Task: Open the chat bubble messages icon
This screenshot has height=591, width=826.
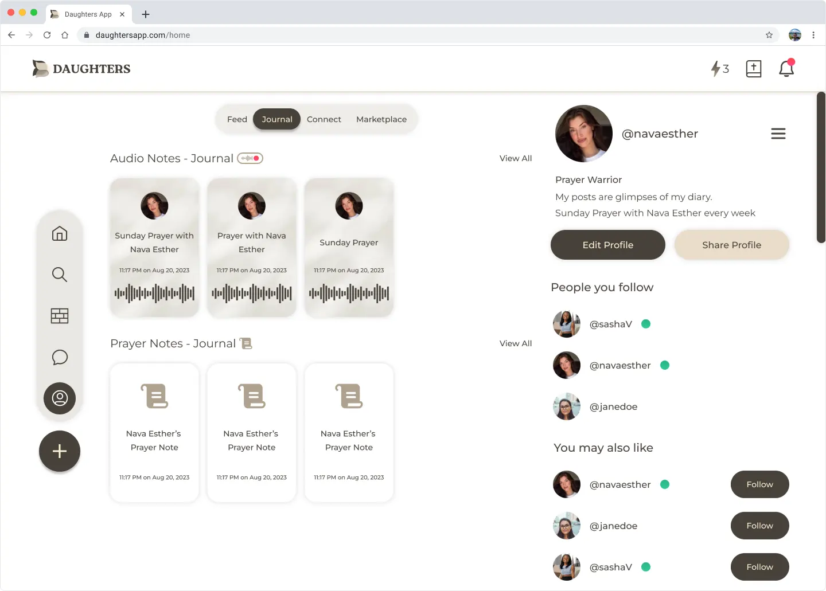Action: pyautogui.click(x=60, y=357)
